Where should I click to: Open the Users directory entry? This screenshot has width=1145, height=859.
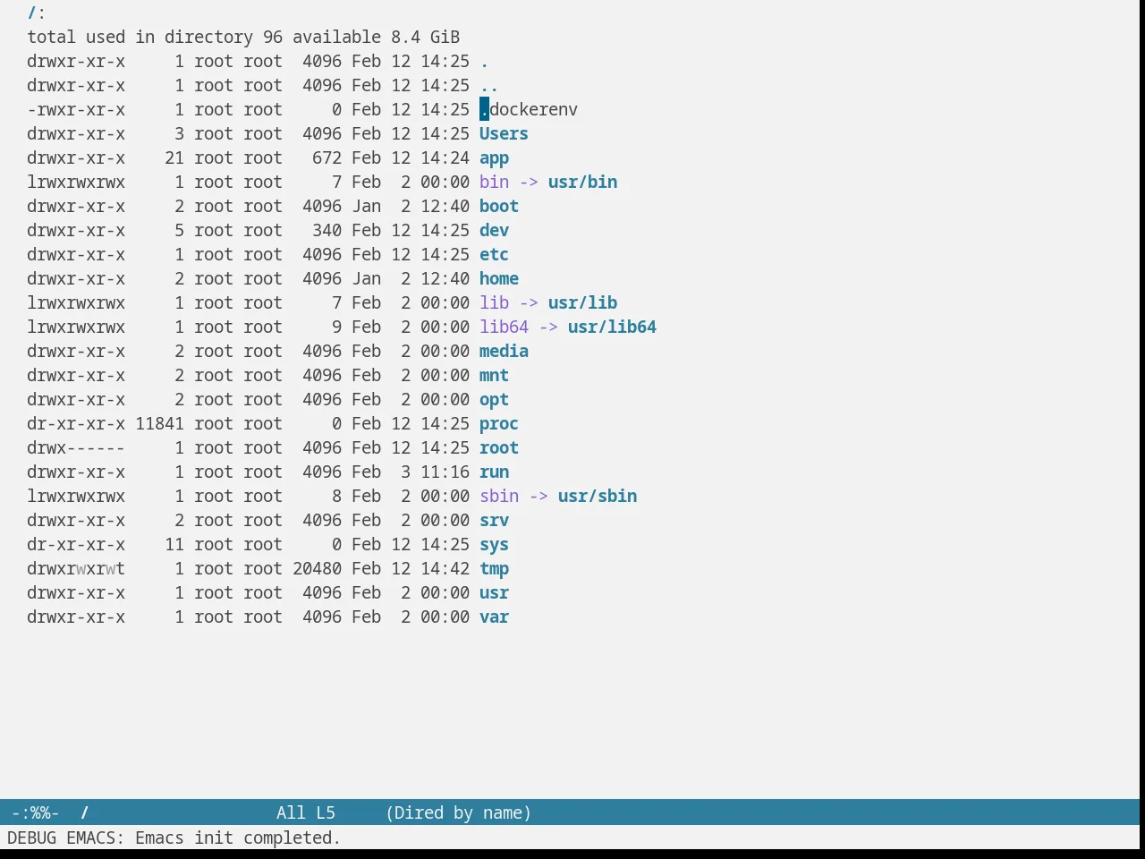[x=504, y=133]
